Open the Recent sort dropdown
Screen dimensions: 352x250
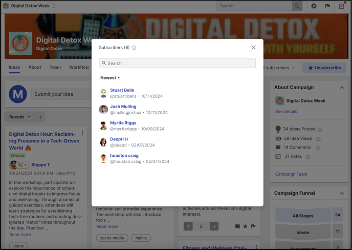click(x=20, y=117)
